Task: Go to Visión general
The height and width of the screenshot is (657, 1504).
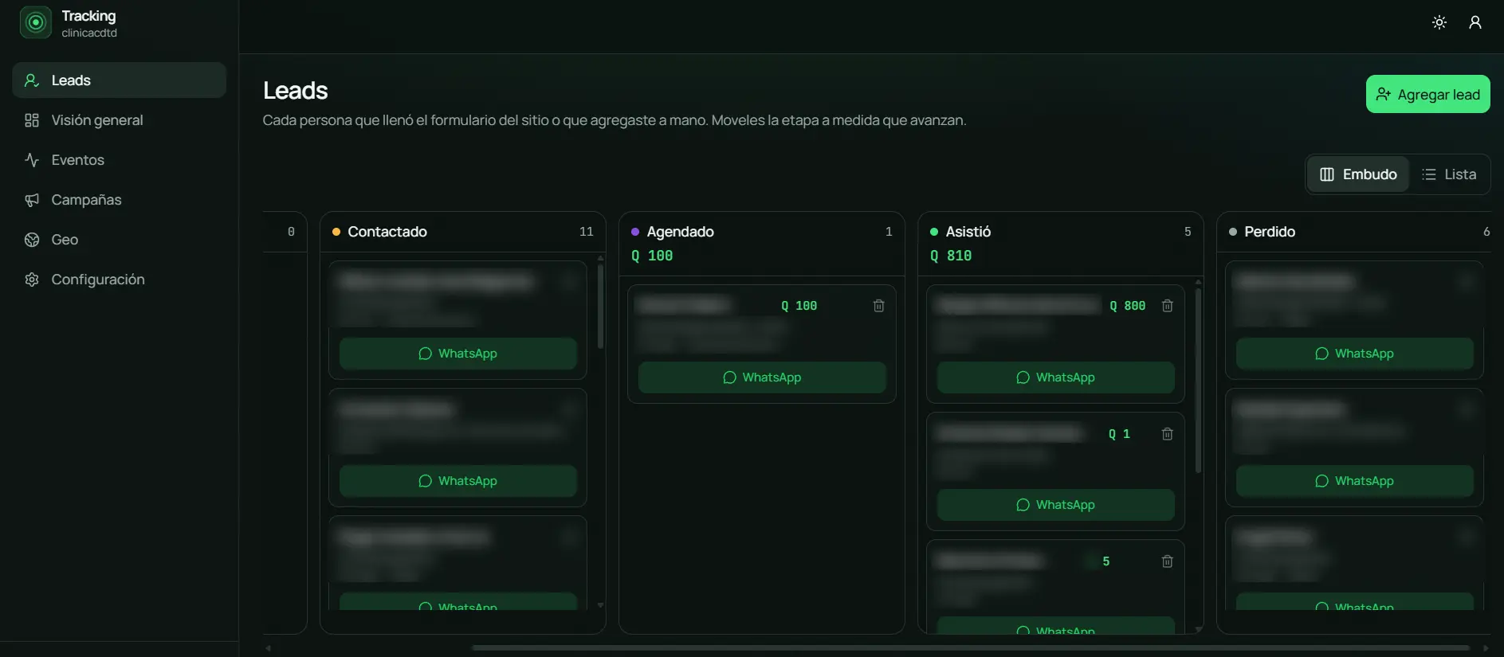Action: (x=120, y=120)
